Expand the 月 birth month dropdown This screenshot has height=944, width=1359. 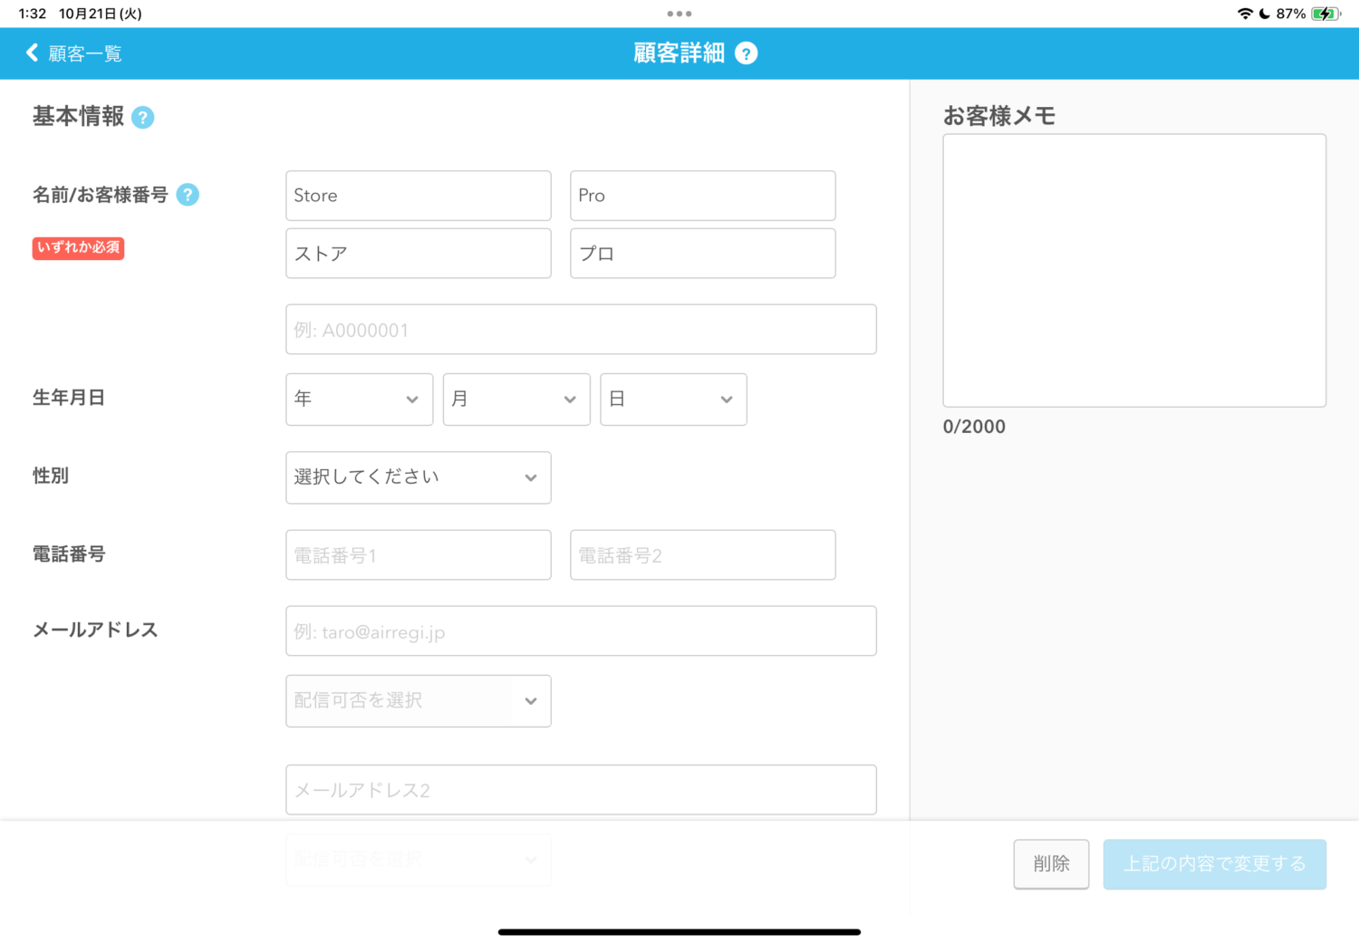pos(516,400)
